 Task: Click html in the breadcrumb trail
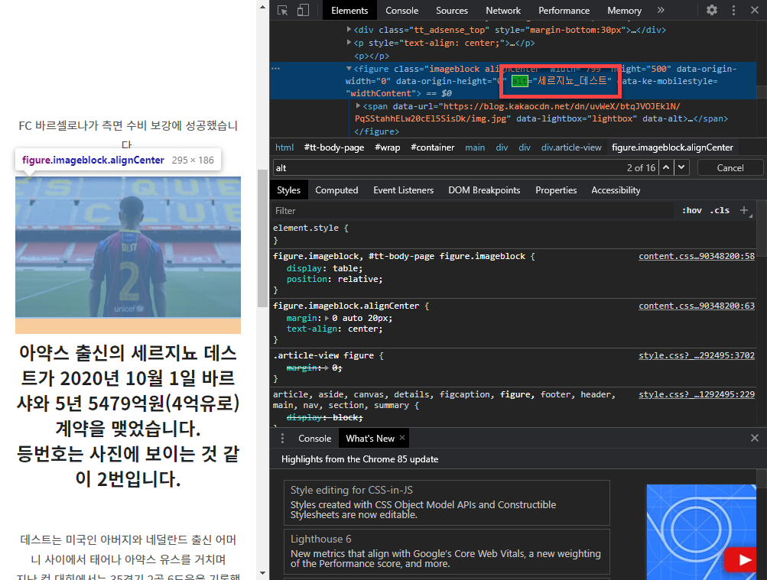(284, 147)
